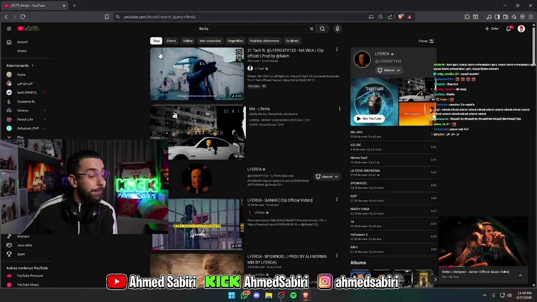Open Leo AI sparkle icon
Screen dimensions: 537x302
point(514,17)
